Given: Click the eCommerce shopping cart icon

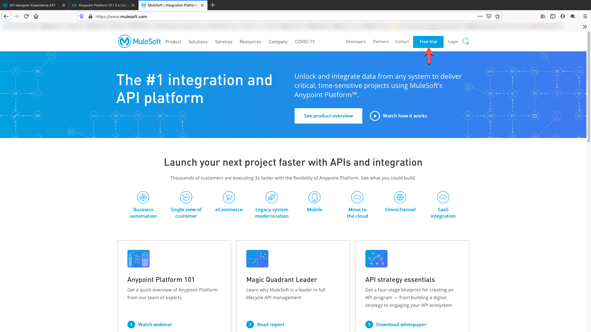Looking at the screenshot, I should pyautogui.click(x=229, y=197).
